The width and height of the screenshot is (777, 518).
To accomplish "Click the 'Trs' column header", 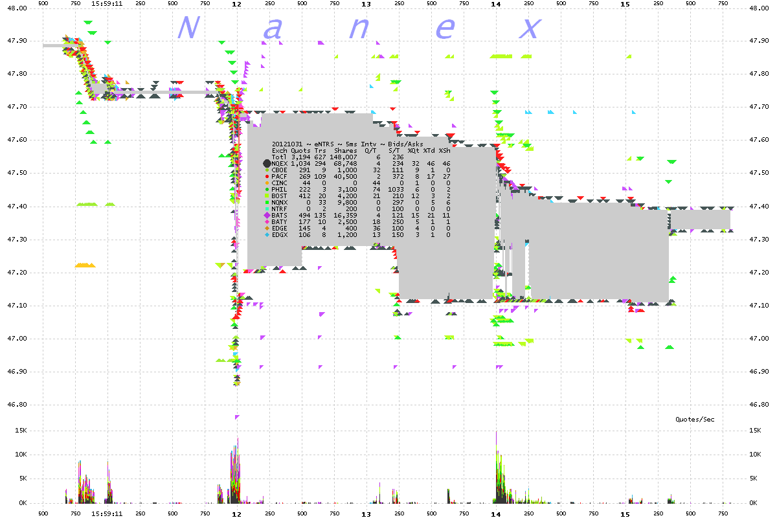I will [321, 150].
